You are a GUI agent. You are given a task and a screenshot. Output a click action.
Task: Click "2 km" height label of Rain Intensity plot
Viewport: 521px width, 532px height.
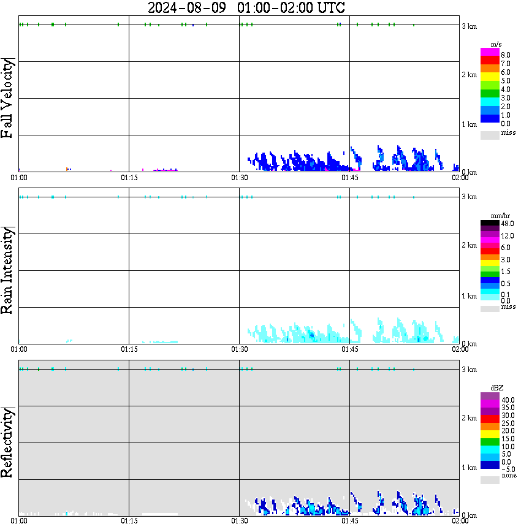tap(469, 245)
